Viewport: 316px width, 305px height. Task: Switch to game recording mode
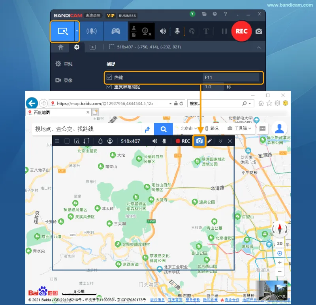116,31
